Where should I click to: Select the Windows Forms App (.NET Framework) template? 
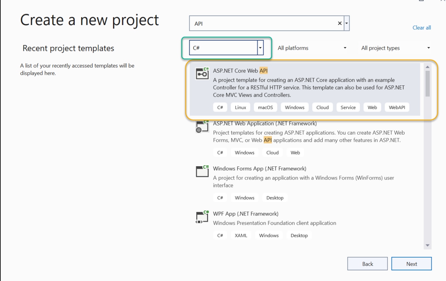click(x=259, y=168)
